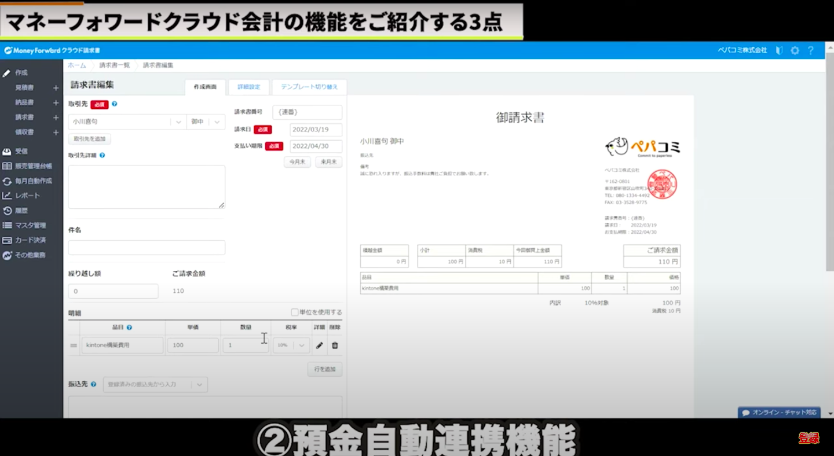
Task: Enable the 単位を使用する checkbox
Action: click(295, 312)
